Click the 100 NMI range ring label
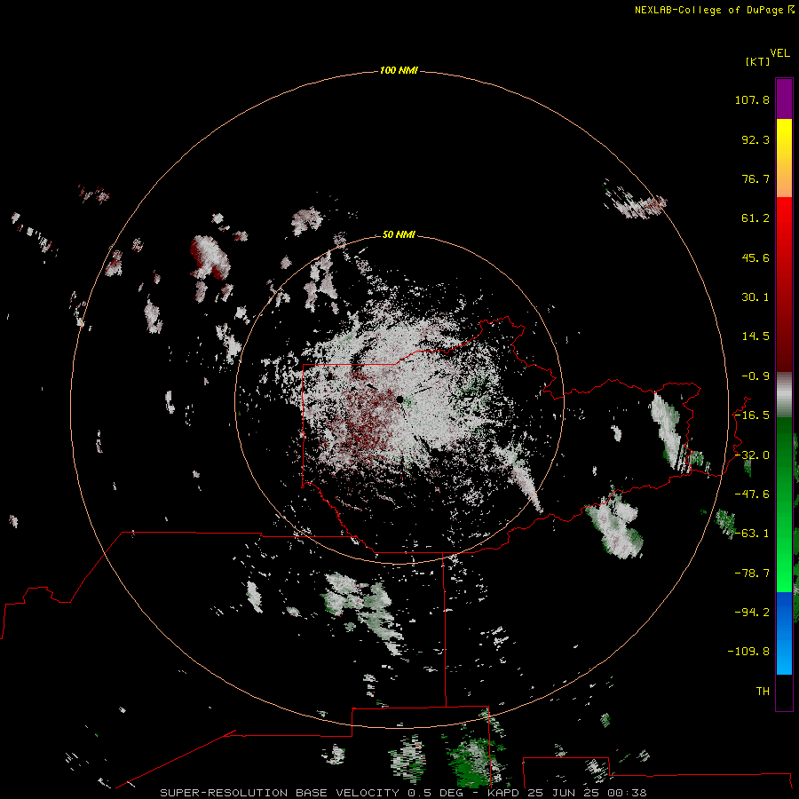The image size is (799, 799). click(399, 70)
